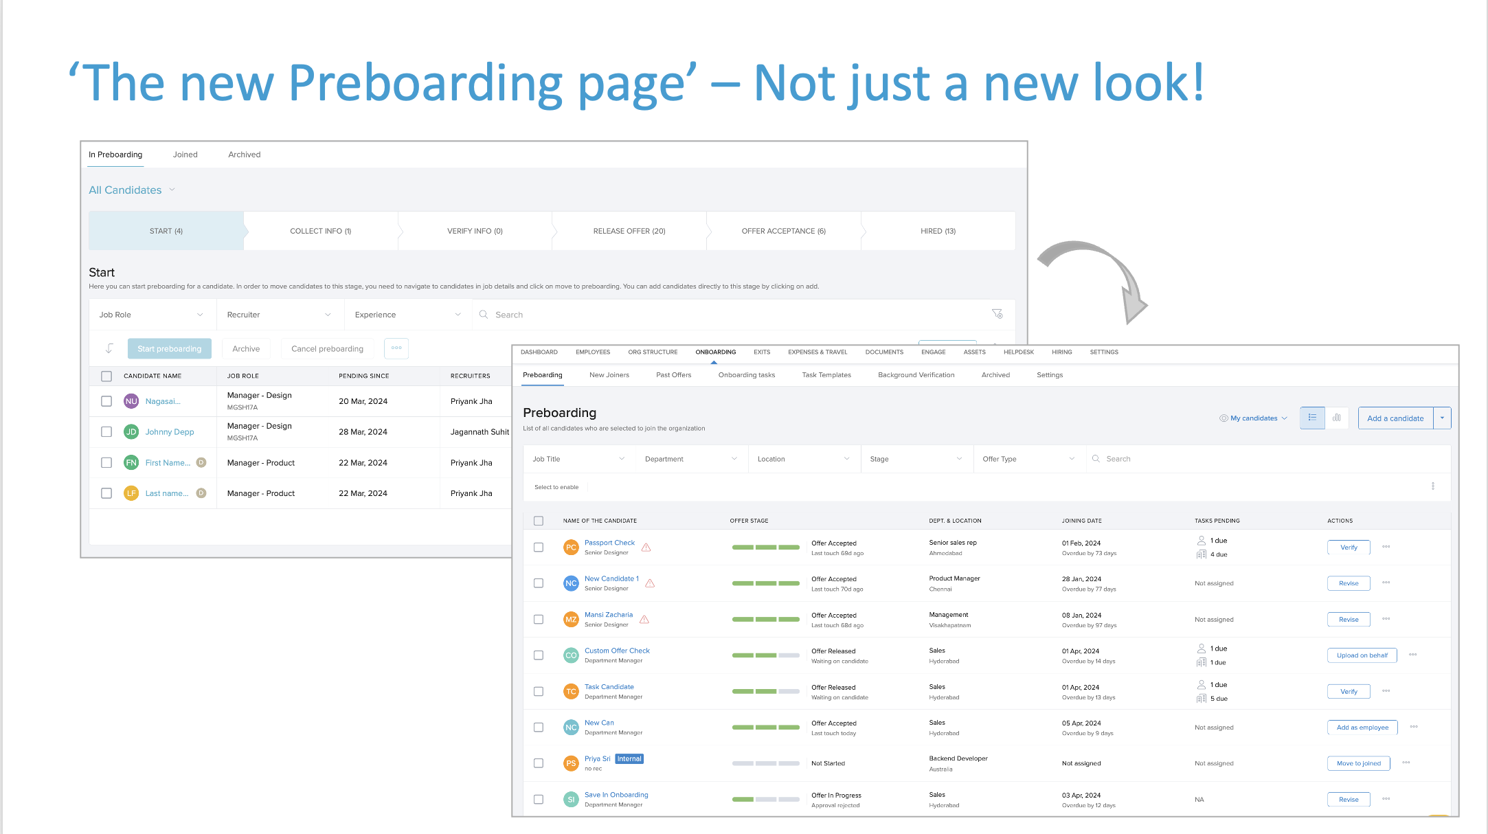Switch to list view icon
Screen dimensions: 1488x834
click(x=1312, y=418)
